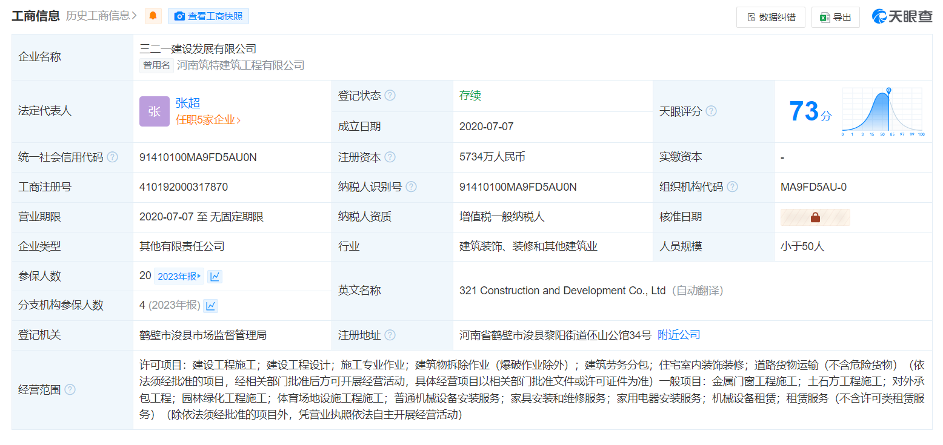The width and height of the screenshot is (943, 445).
Task: Click registration number 410192000317870
Action: pos(184,187)
